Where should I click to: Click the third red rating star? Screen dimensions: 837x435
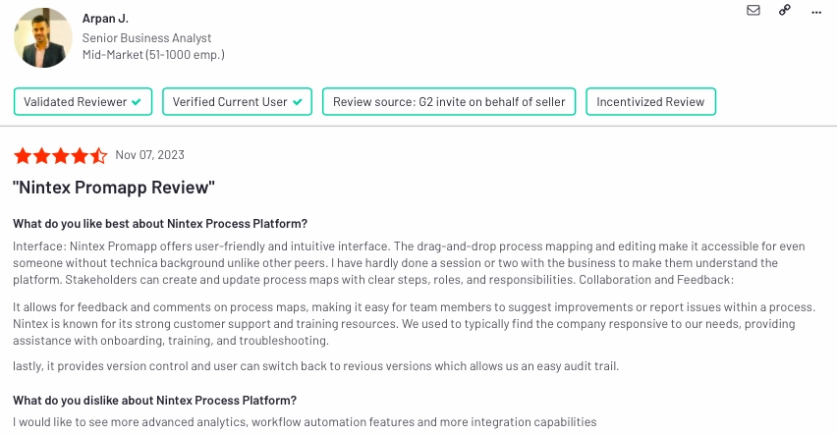[61, 156]
